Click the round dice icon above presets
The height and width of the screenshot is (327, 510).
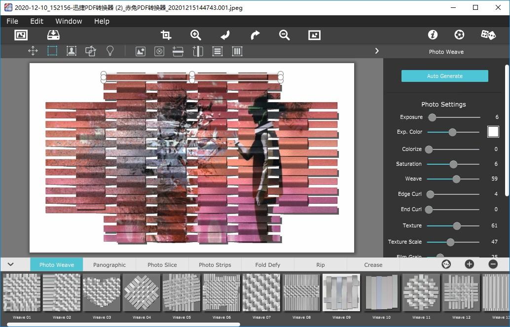click(446, 264)
